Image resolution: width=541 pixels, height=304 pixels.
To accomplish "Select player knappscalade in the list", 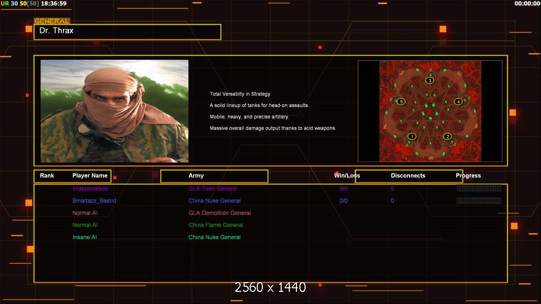I will coord(90,188).
